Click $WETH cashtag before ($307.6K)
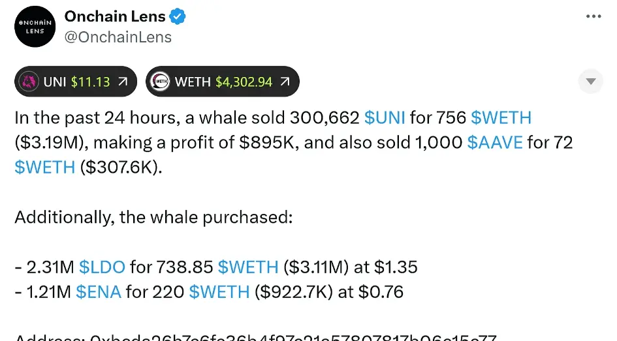 pyautogui.click(x=45, y=168)
